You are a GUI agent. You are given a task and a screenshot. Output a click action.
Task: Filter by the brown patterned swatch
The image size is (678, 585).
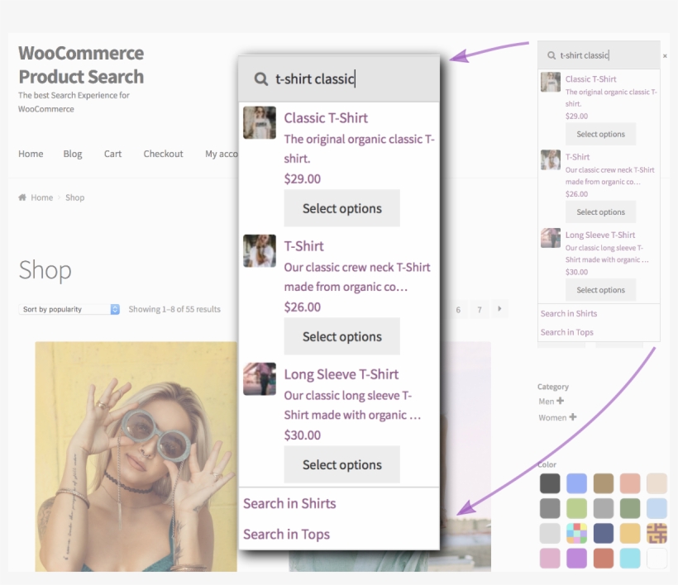click(657, 534)
